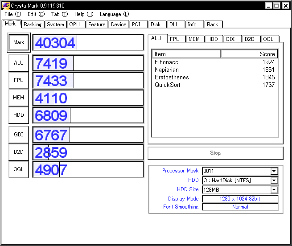Click the ALU score 7419 bar
The image size is (292, 246).
pos(88,63)
